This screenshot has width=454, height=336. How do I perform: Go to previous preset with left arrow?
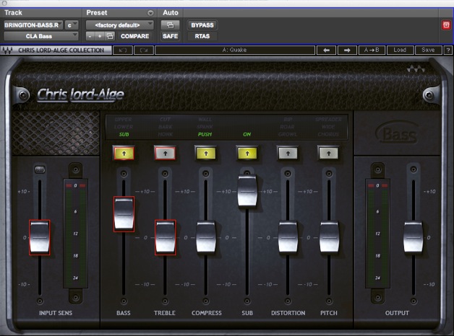coord(326,50)
